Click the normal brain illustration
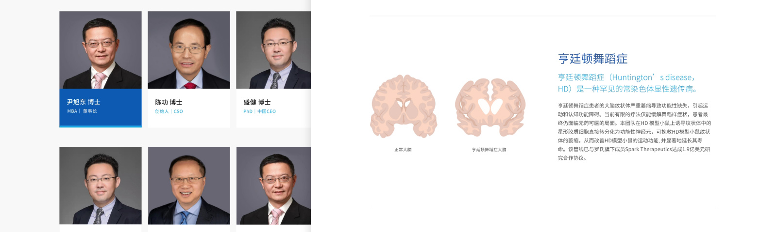777x232 pixels. click(403, 107)
